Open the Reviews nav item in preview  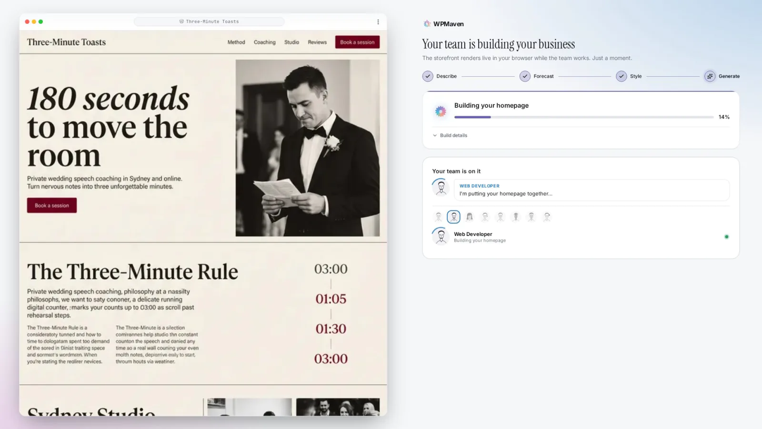(317, 42)
